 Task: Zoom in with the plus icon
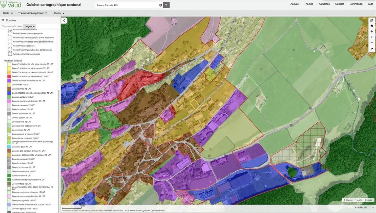coord(372,31)
